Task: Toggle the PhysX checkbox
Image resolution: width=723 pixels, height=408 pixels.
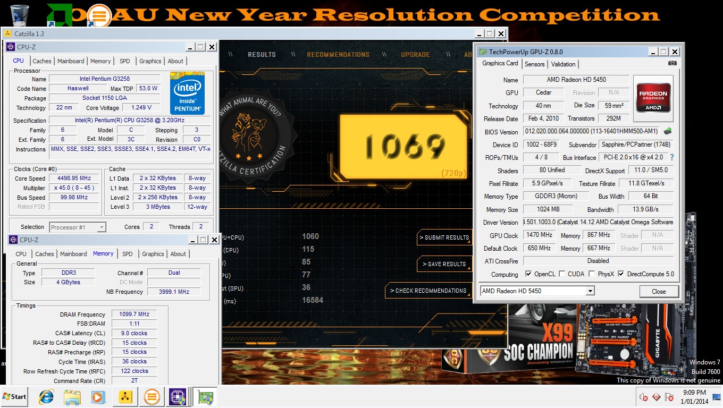Action: (592, 274)
